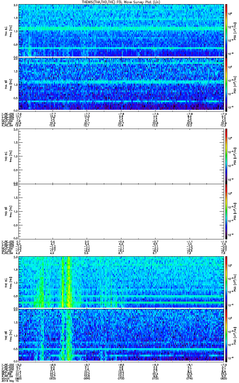Image resolution: width=239 pixels, height=383 pixels.
Task: Select the empty THD lower panel
Action: tap(121, 211)
